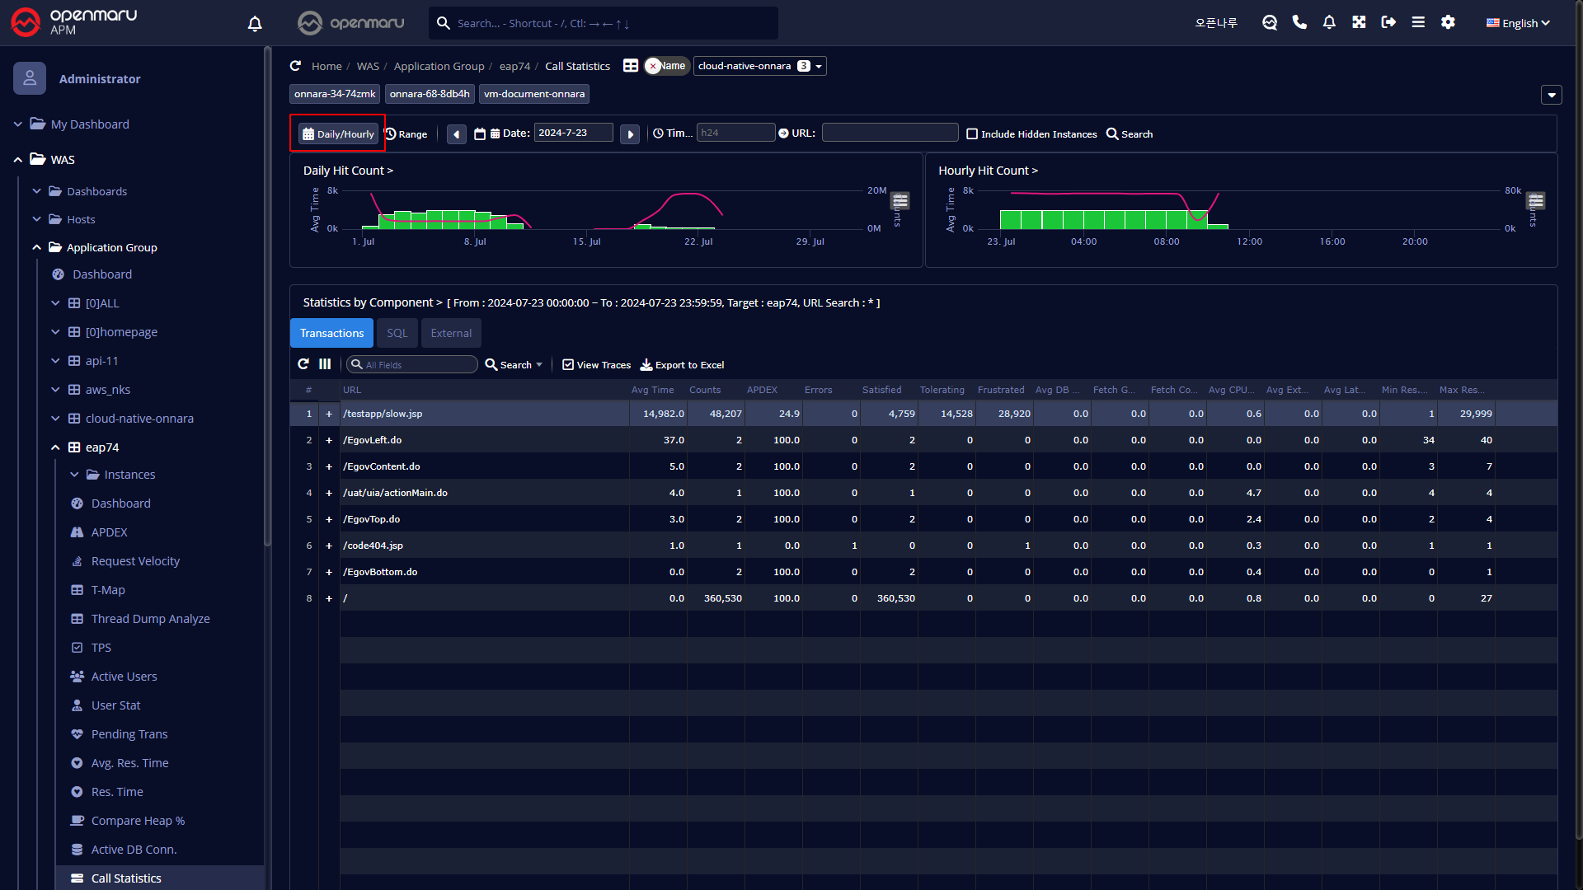Click the previous date arrow button
The image size is (1583, 890).
click(457, 133)
